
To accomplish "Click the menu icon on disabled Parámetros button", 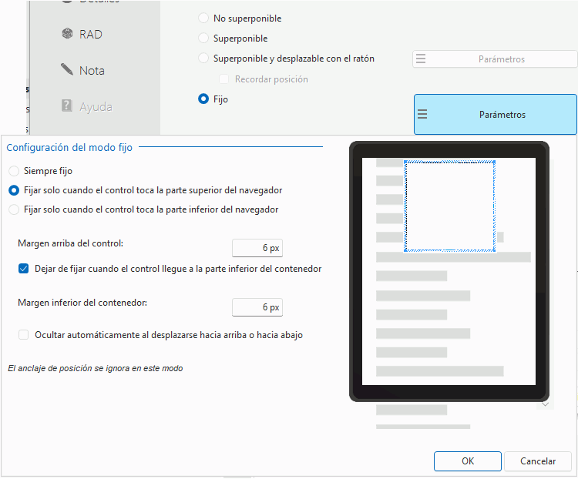I will 421,59.
